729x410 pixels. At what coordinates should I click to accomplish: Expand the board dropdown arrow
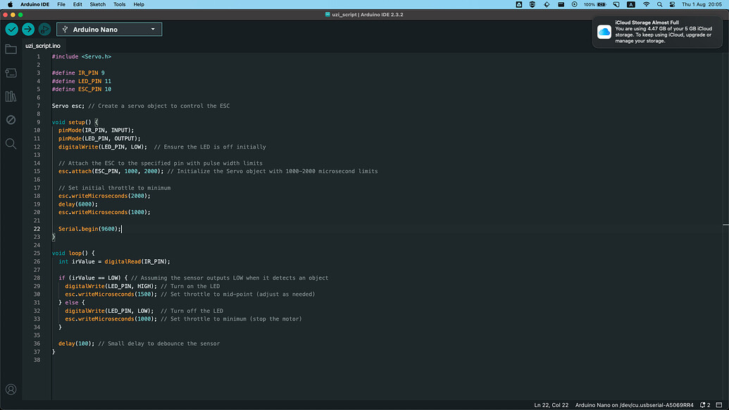[153, 30]
